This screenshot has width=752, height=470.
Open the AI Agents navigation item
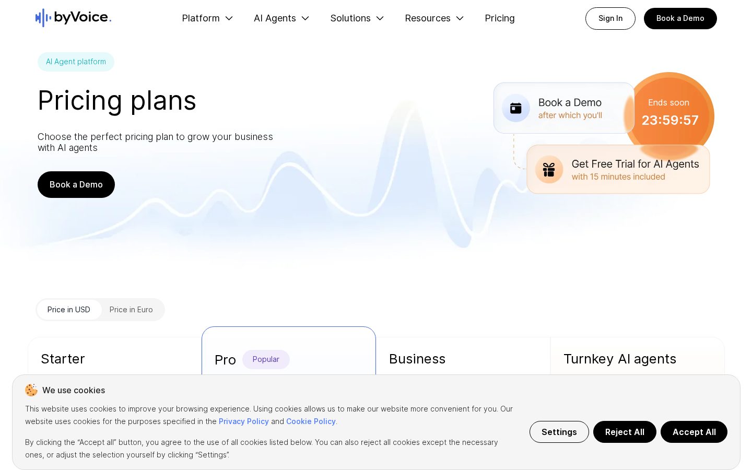click(x=275, y=18)
